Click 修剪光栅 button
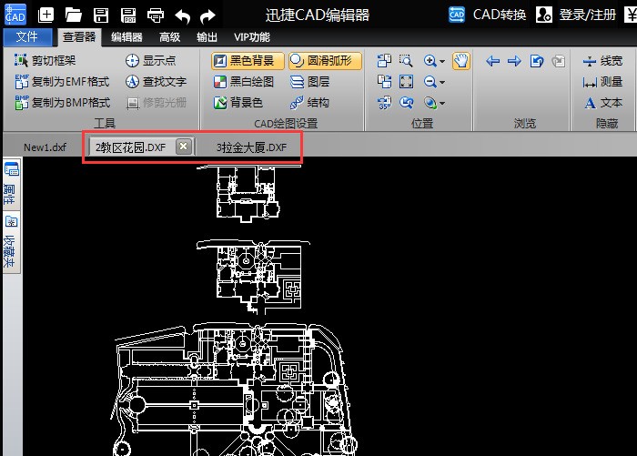 157,103
